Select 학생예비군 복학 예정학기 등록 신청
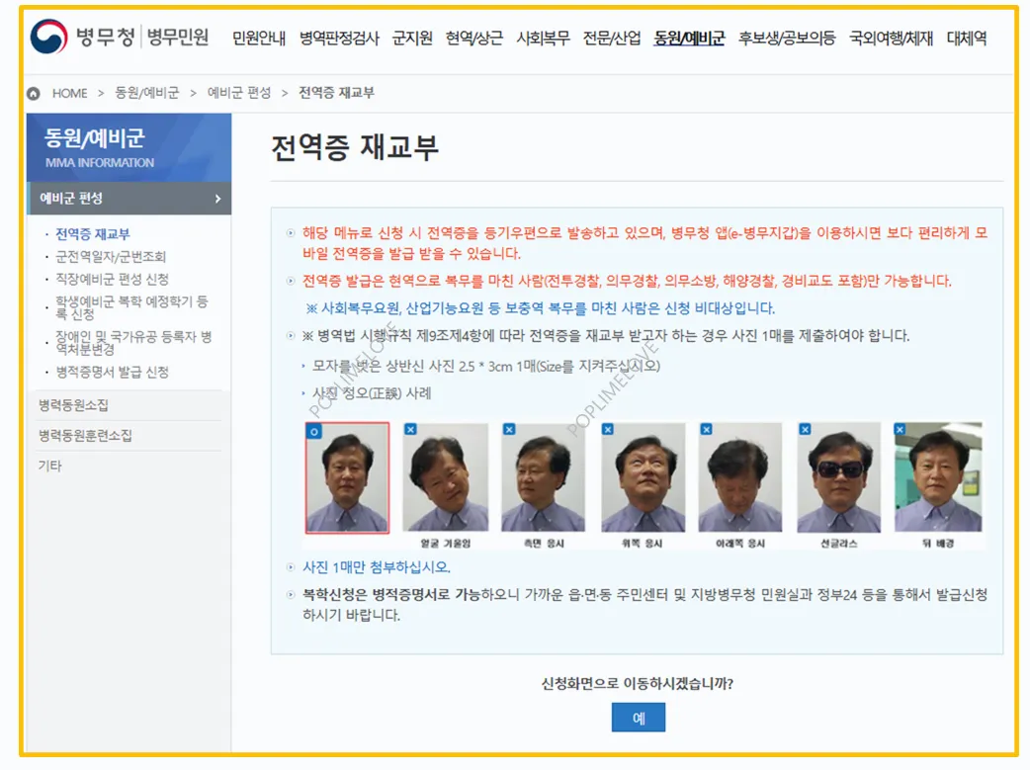The height and width of the screenshot is (770, 1030). [131, 307]
